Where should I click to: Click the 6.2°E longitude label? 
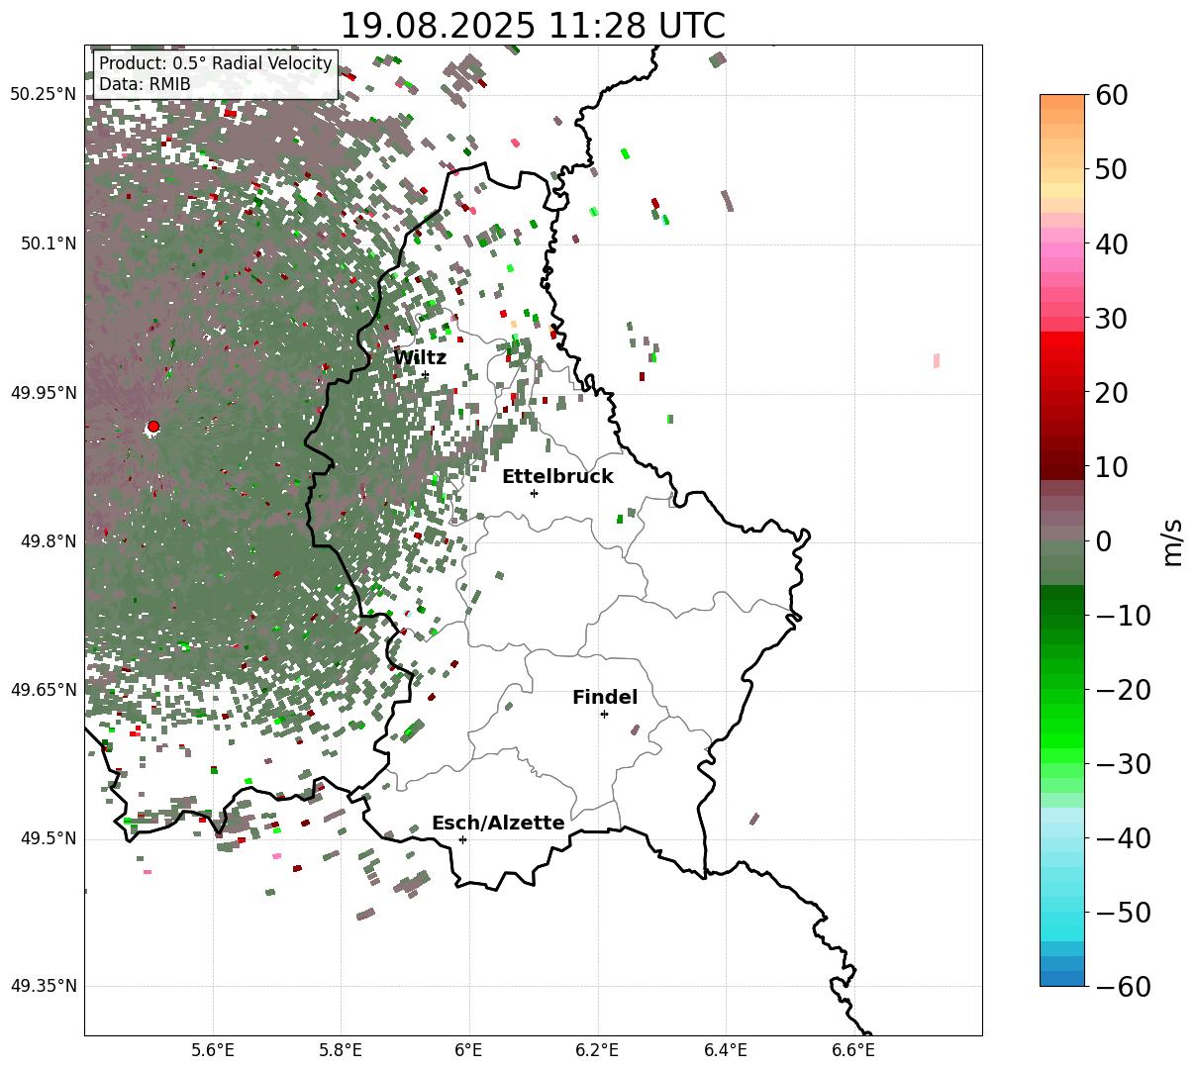598,1050
